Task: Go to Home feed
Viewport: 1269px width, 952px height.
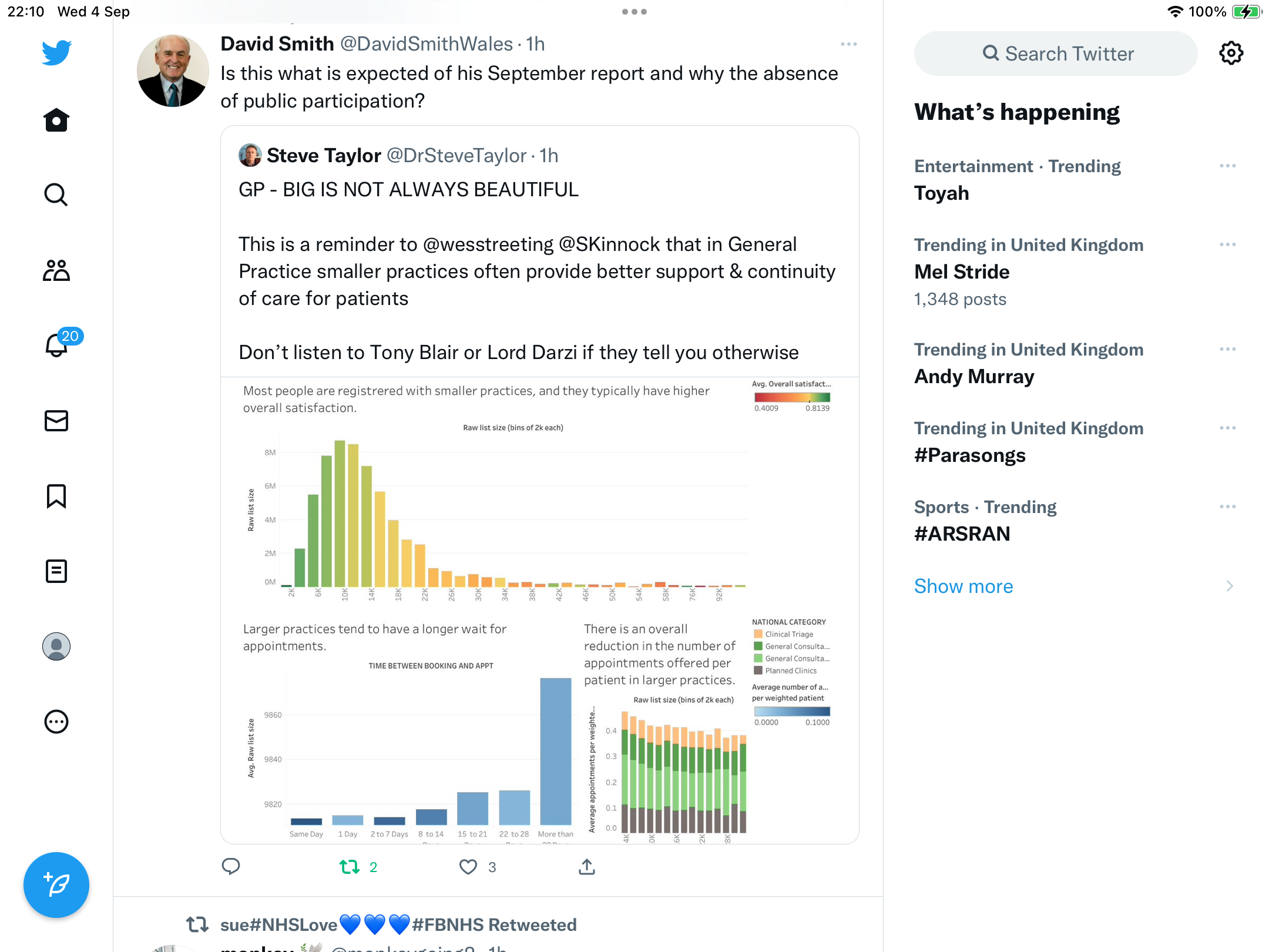Action: click(x=56, y=120)
